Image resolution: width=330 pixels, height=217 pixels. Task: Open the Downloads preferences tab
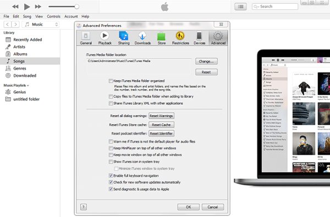click(142, 38)
